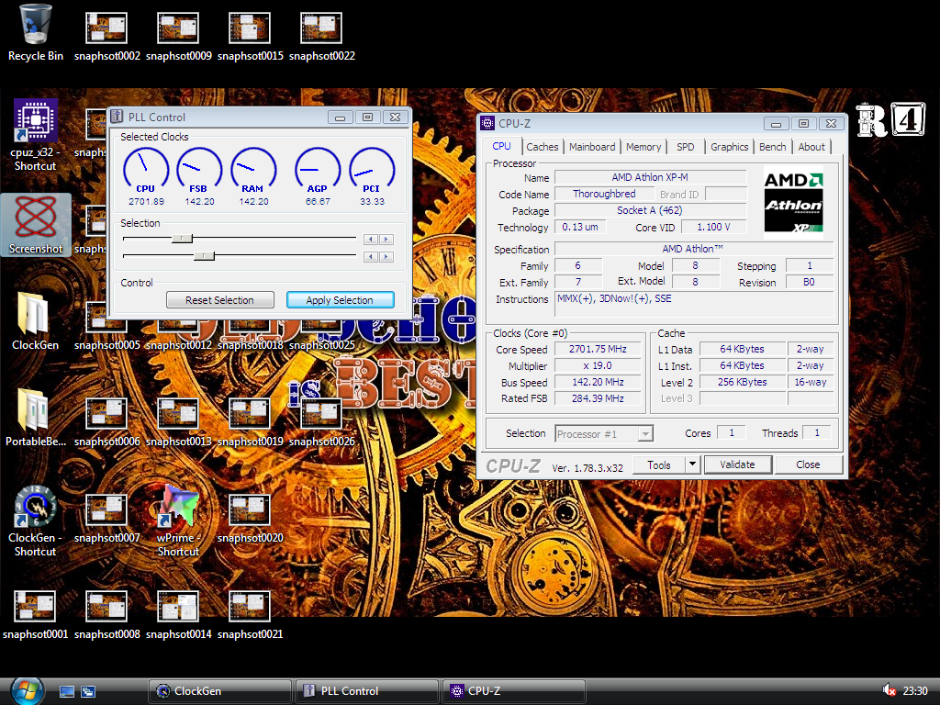Click the muted volume tray icon
The height and width of the screenshot is (705, 940).
pos(889,691)
